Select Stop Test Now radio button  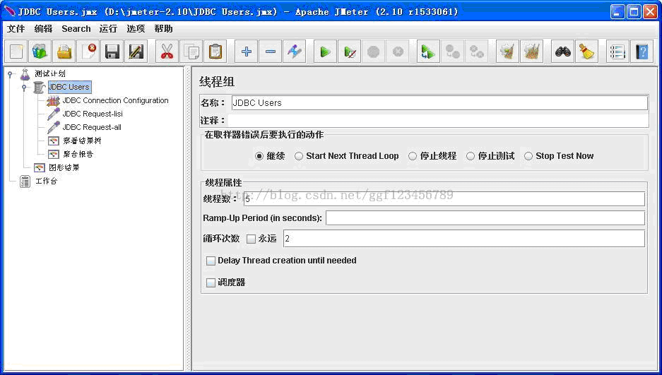528,156
